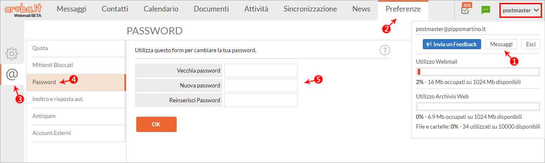Click the question mark help icon
545x163 pixels.
pos(384,51)
